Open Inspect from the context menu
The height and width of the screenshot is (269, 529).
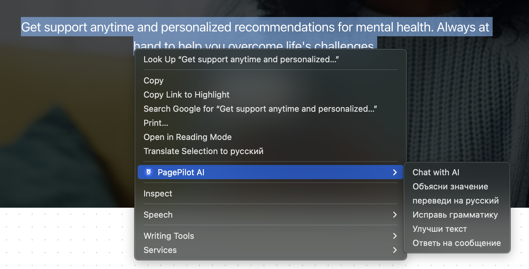158,194
